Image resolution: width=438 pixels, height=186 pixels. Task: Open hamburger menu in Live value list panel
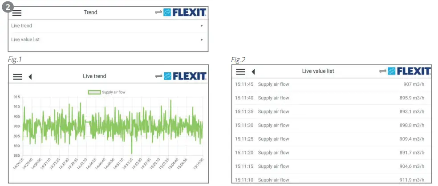[x=240, y=71]
